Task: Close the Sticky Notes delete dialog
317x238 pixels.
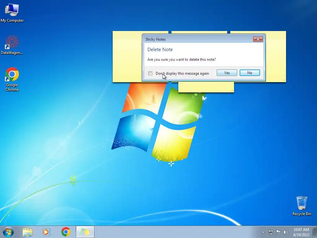Action: pos(258,39)
